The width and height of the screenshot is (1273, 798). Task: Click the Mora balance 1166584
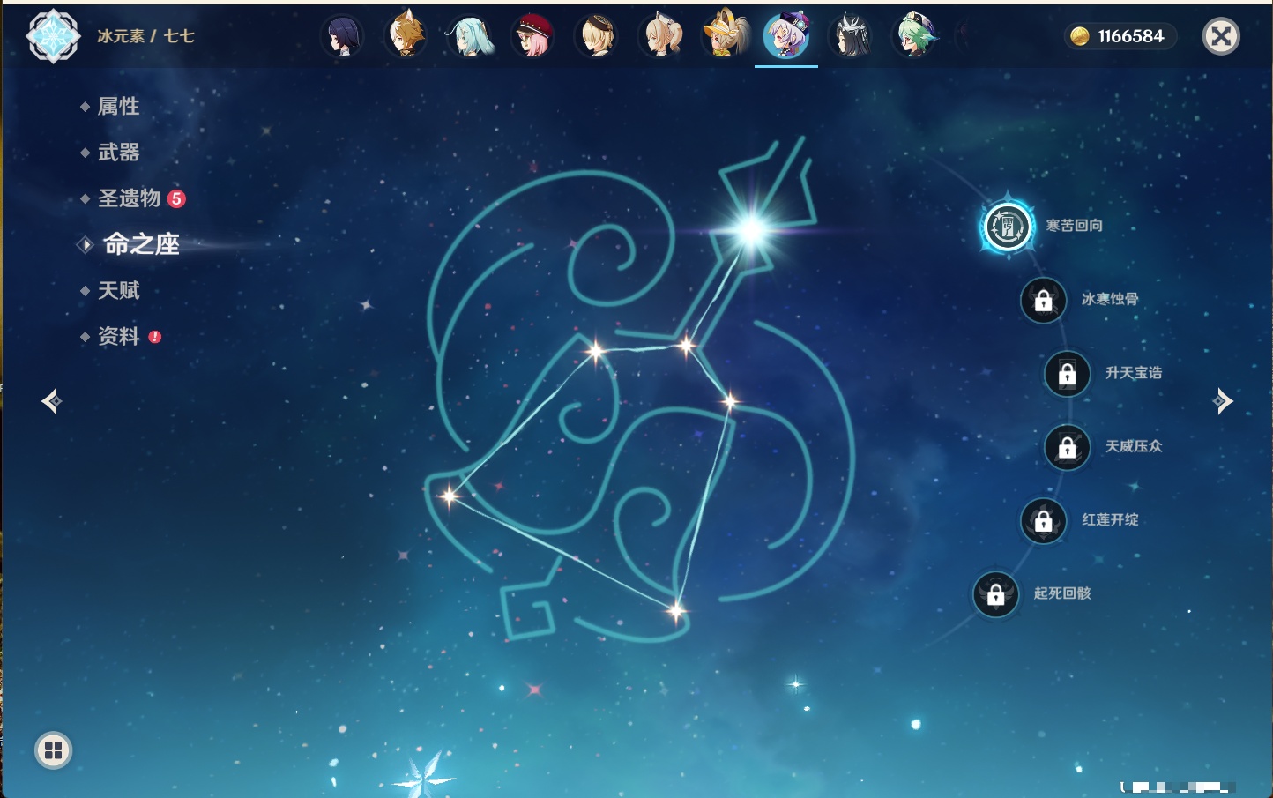tap(1131, 36)
